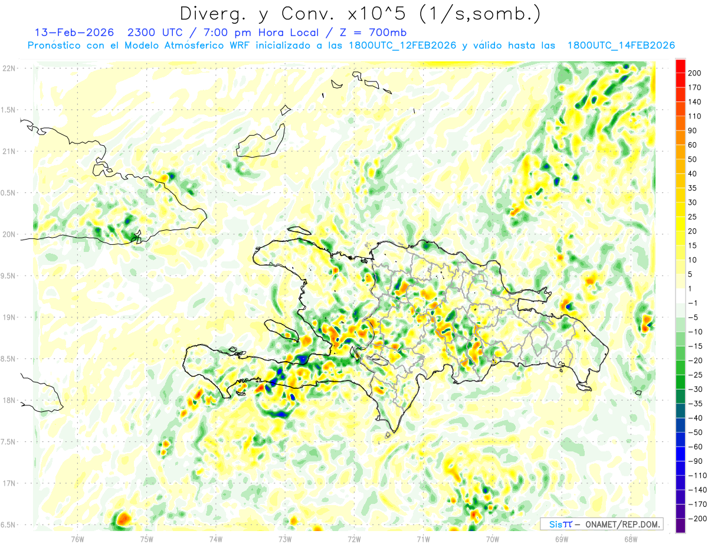The image size is (708, 547).
Task: Click the colorbar value '-110'
Action: (x=699, y=475)
